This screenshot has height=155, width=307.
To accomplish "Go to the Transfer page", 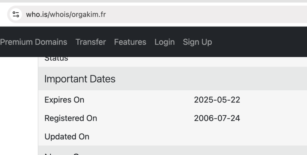I will click(91, 42).
